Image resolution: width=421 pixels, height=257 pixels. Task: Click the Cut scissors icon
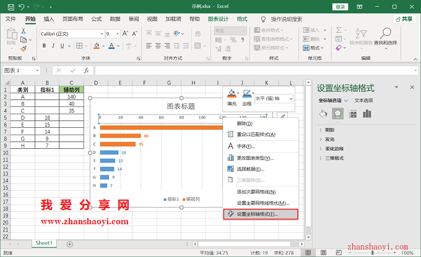tap(24, 31)
